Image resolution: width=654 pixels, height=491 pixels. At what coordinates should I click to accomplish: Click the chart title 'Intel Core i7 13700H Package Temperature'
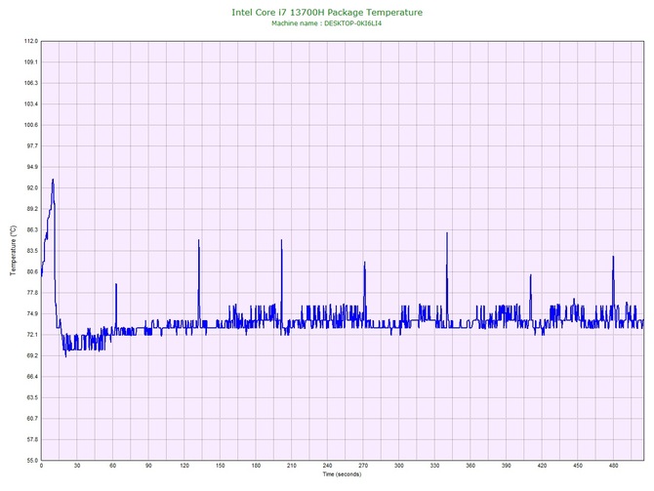pyautogui.click(x=327, y=13)
